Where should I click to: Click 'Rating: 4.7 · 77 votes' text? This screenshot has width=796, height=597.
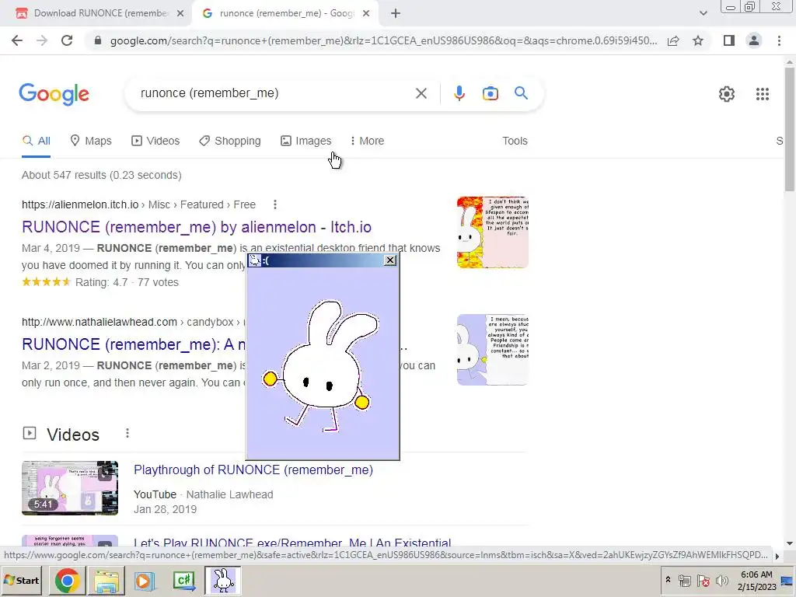(127, 282)
